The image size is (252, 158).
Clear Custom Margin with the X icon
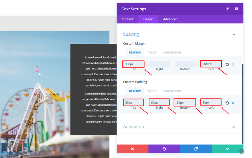pyautogui.click(x=233, y=64)
